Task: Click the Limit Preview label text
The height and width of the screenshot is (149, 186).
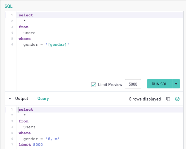Action: tap(110, 84)
